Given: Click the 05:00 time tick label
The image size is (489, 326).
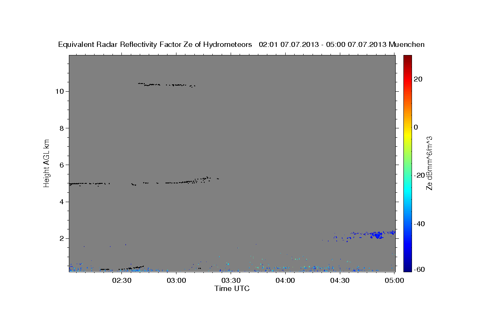Looking at the screenshot, I should pos(394,280).
